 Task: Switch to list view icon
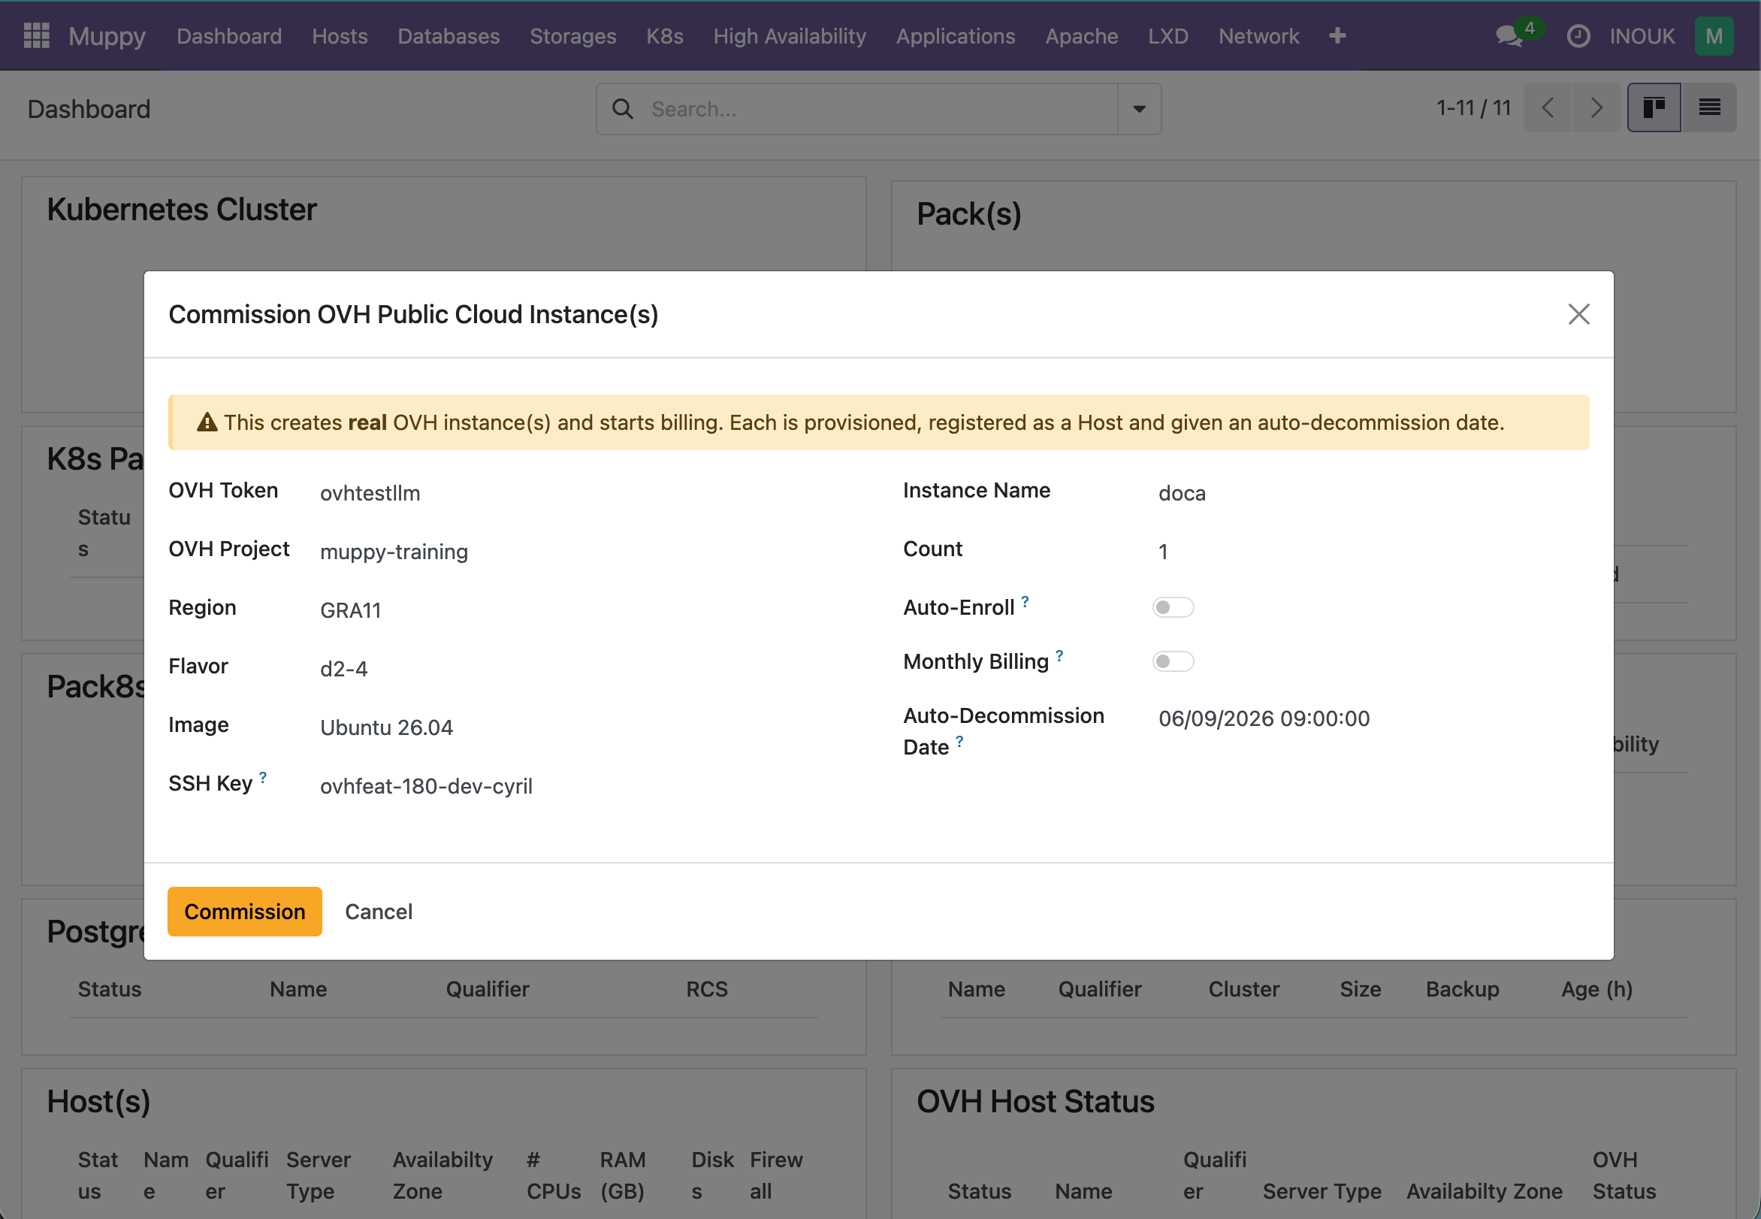[1709, 107]
